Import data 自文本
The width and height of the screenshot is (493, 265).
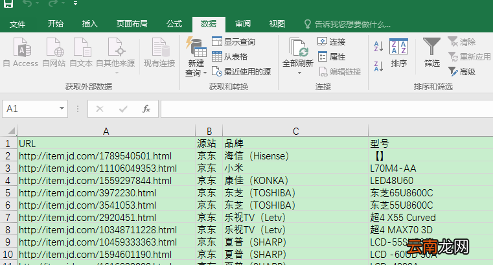point(81,52)
